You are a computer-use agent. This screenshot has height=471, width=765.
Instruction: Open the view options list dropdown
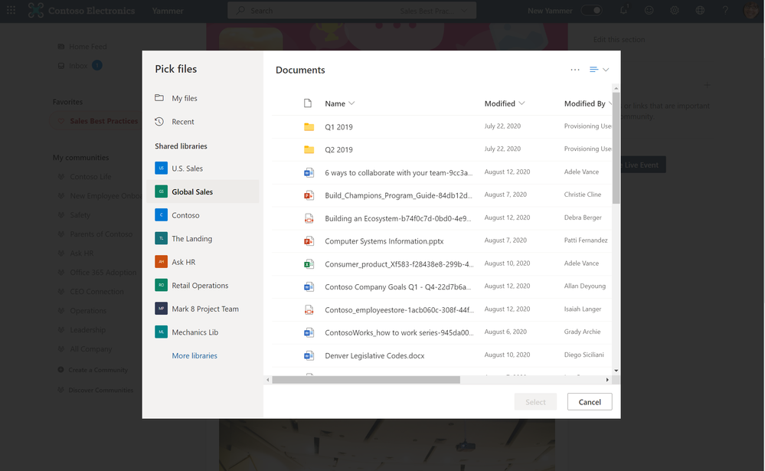599,70
